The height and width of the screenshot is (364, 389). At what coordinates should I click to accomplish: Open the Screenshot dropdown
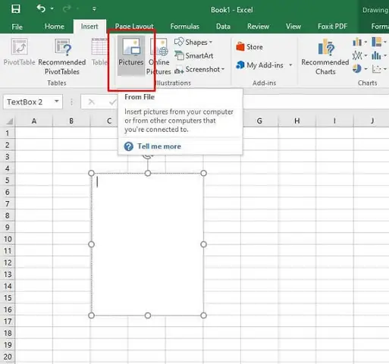pos(199,69)
